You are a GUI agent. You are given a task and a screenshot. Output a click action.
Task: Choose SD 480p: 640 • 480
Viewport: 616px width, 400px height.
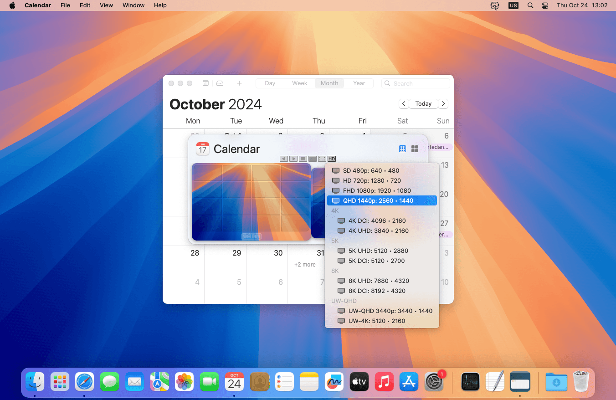coord(382,170)
